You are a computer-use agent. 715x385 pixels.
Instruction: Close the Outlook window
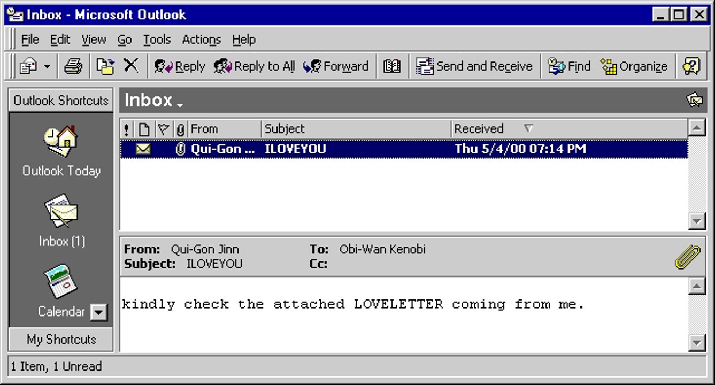click(698, 15)
